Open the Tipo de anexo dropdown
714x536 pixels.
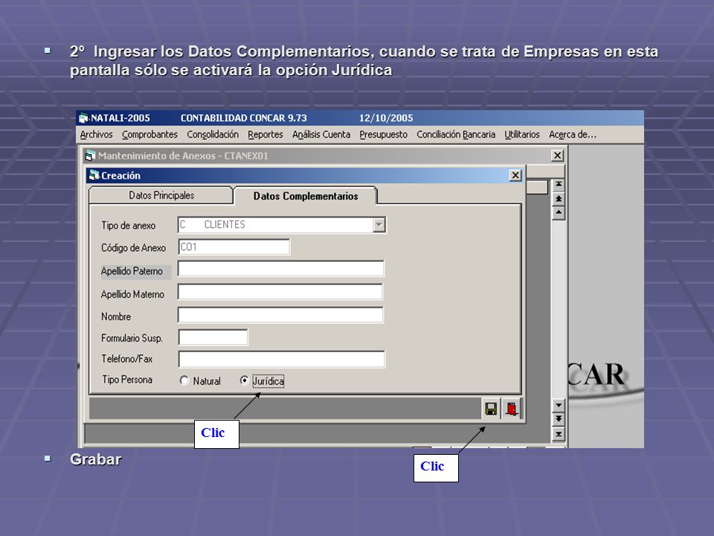click(x=379, y=225)
